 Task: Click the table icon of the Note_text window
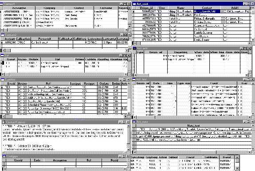(x=134, y=122)
